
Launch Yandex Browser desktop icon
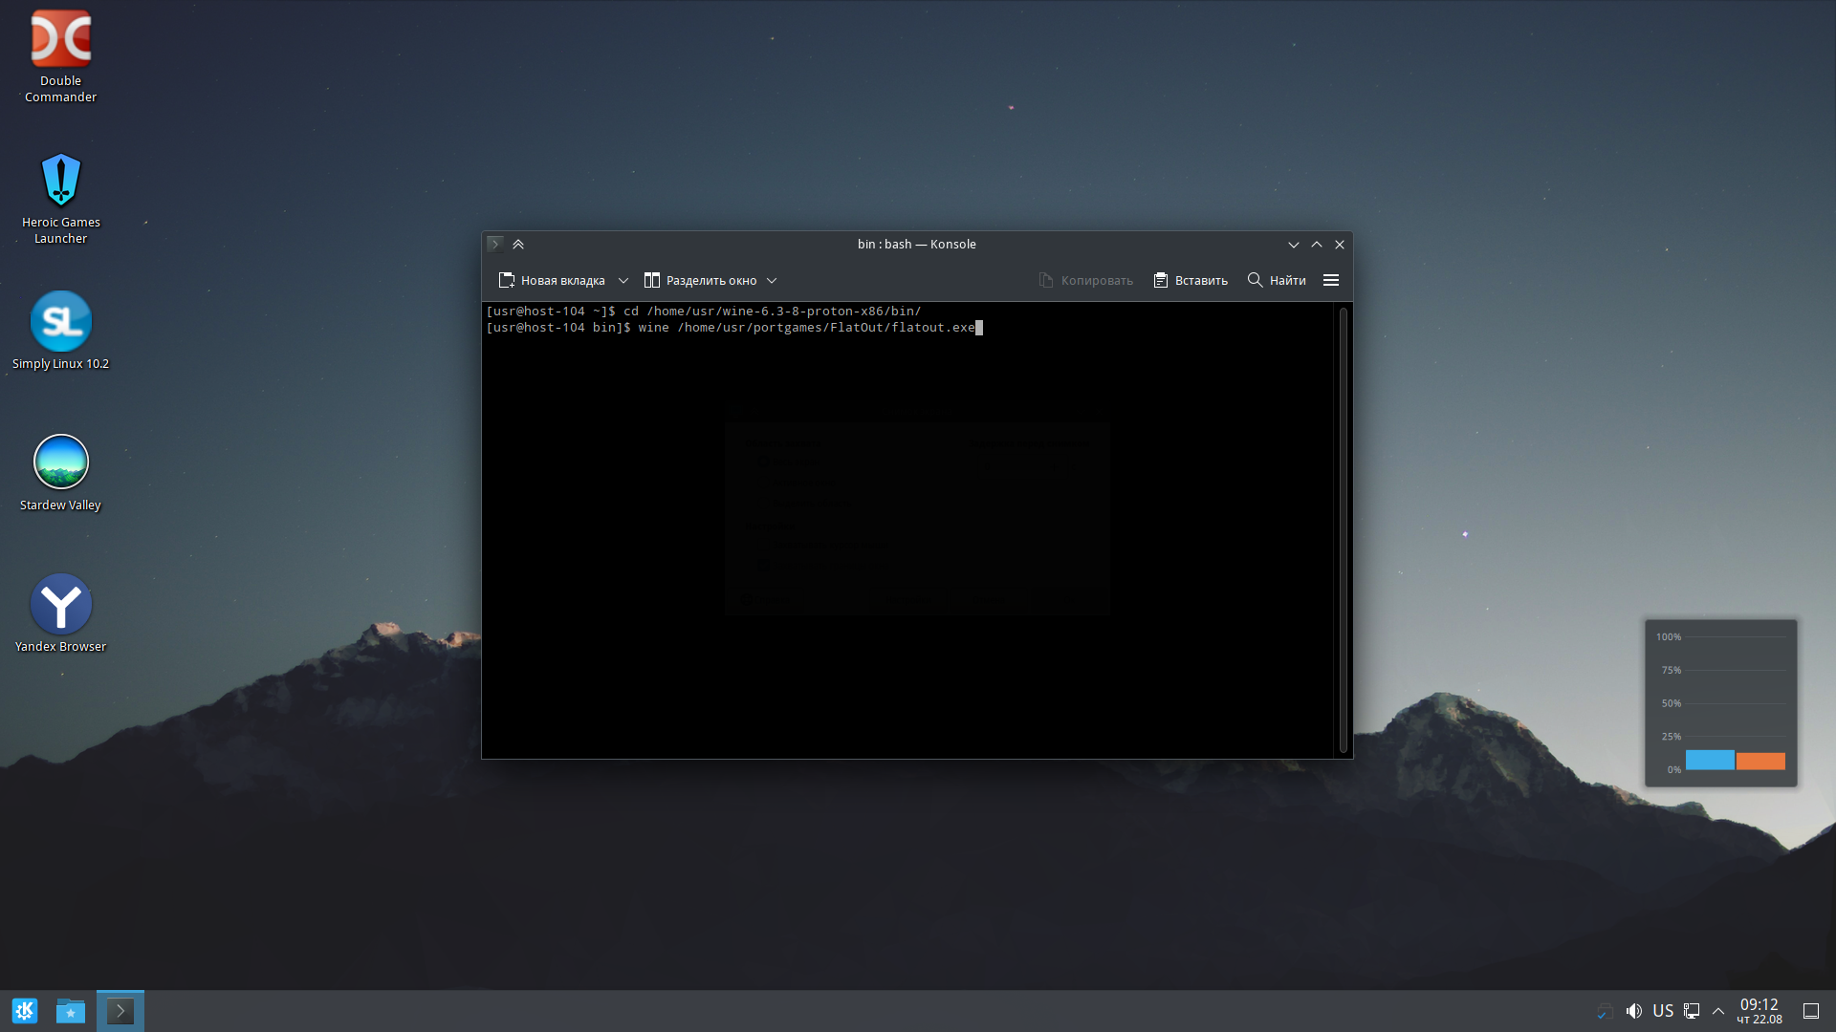(x=60, y=604)
